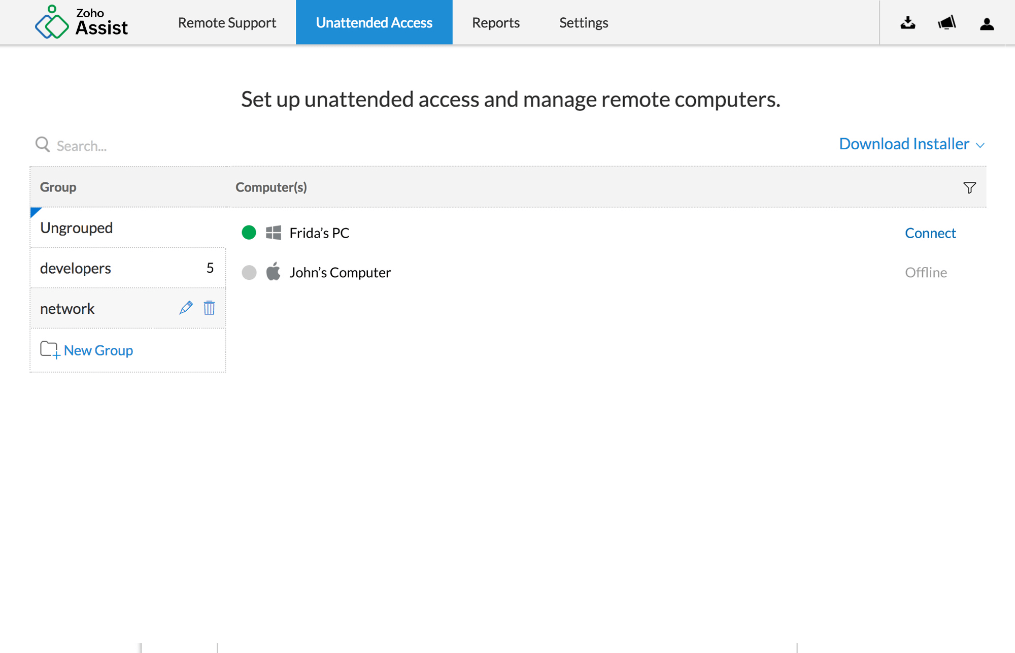Click the Windows icon beside Frida's PC
The image size is (1015, 653).
pyautogui.click(x=274, y=233)
